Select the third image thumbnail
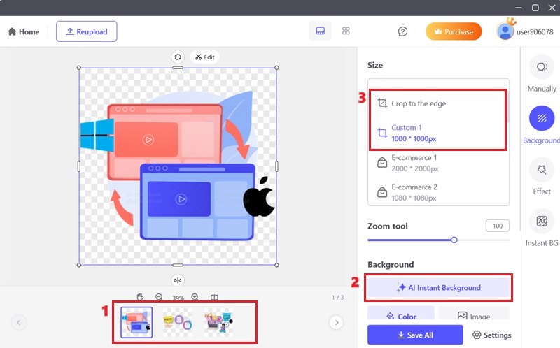The width and height of the screenshot is (560, 348). coord(218,322)
